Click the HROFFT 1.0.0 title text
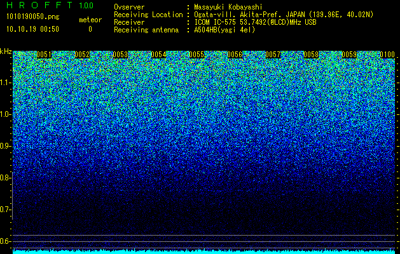 point(50,5)
